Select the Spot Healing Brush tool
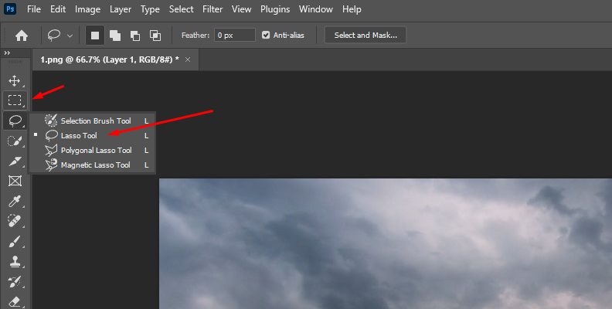Screen dimensions: 612x309 (x=14, y=221)
